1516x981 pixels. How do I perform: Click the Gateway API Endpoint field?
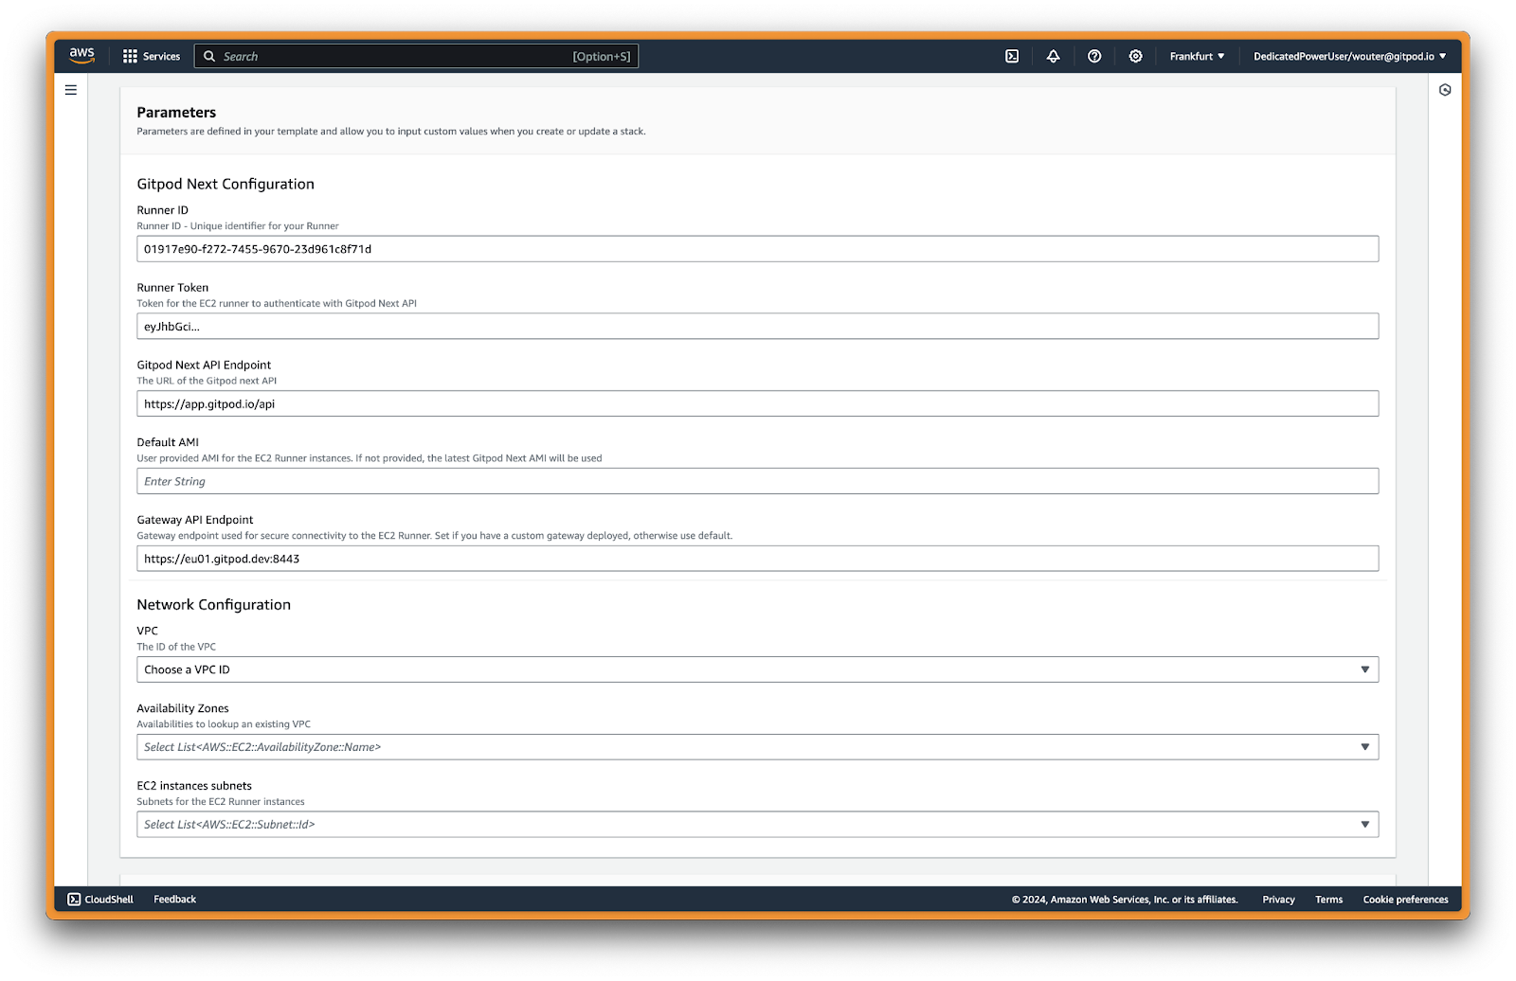[757, 559]
